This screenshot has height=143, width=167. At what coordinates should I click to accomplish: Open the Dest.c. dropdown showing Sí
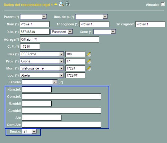point(29,131)
